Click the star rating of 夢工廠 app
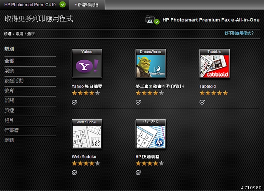Viewport: 264px width, 191px height. [150, 93]
